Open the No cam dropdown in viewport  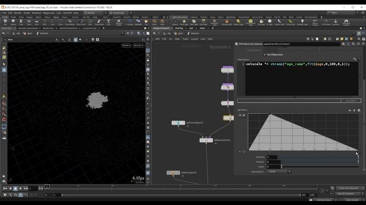138,46
